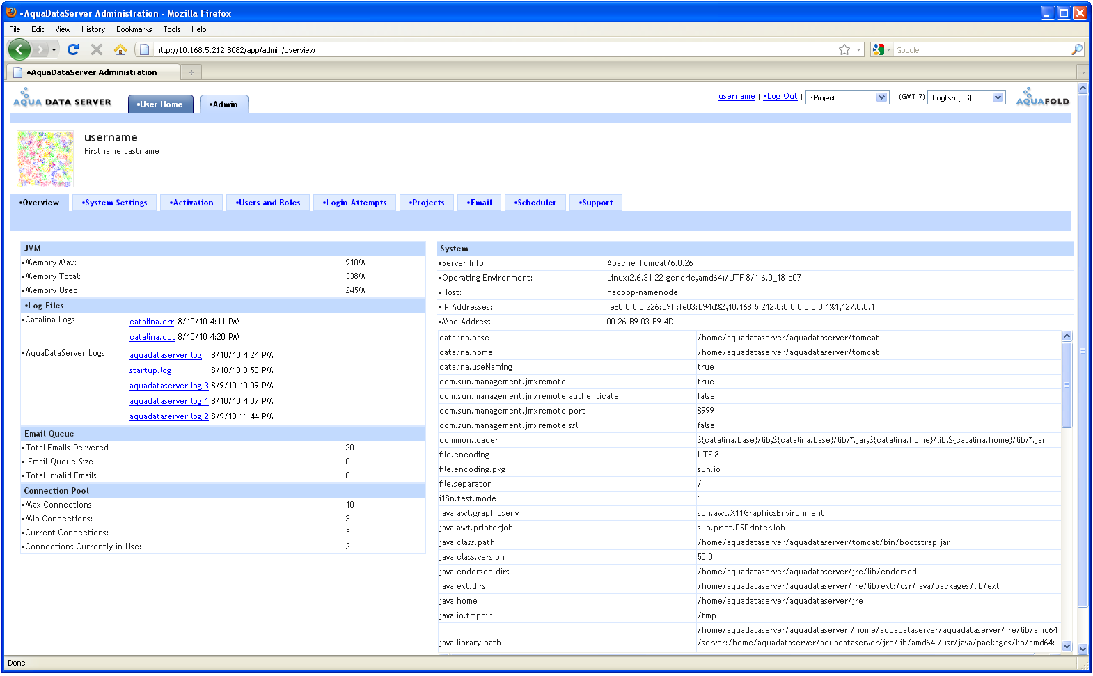The height and width of the screenshot is (676, 1093).
Task: Click the Total Emails Delivered row label
Action: (67, 448)
